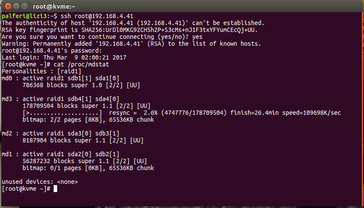Click the speed=109698K/sec value
The width and height of the screenshot is (364, 208).
click(313, 113)
